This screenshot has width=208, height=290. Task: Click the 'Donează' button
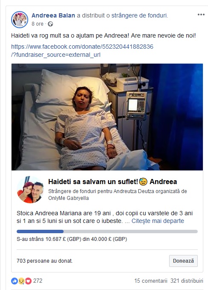pyautogui.click(x=183, y=261)
